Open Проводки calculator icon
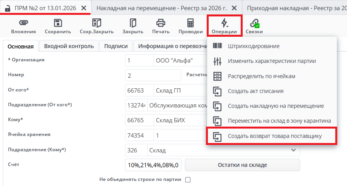347x186 pixels. [x=190, y=23]
